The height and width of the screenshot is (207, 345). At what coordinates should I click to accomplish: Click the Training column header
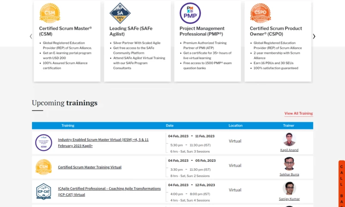click(68, 125)
